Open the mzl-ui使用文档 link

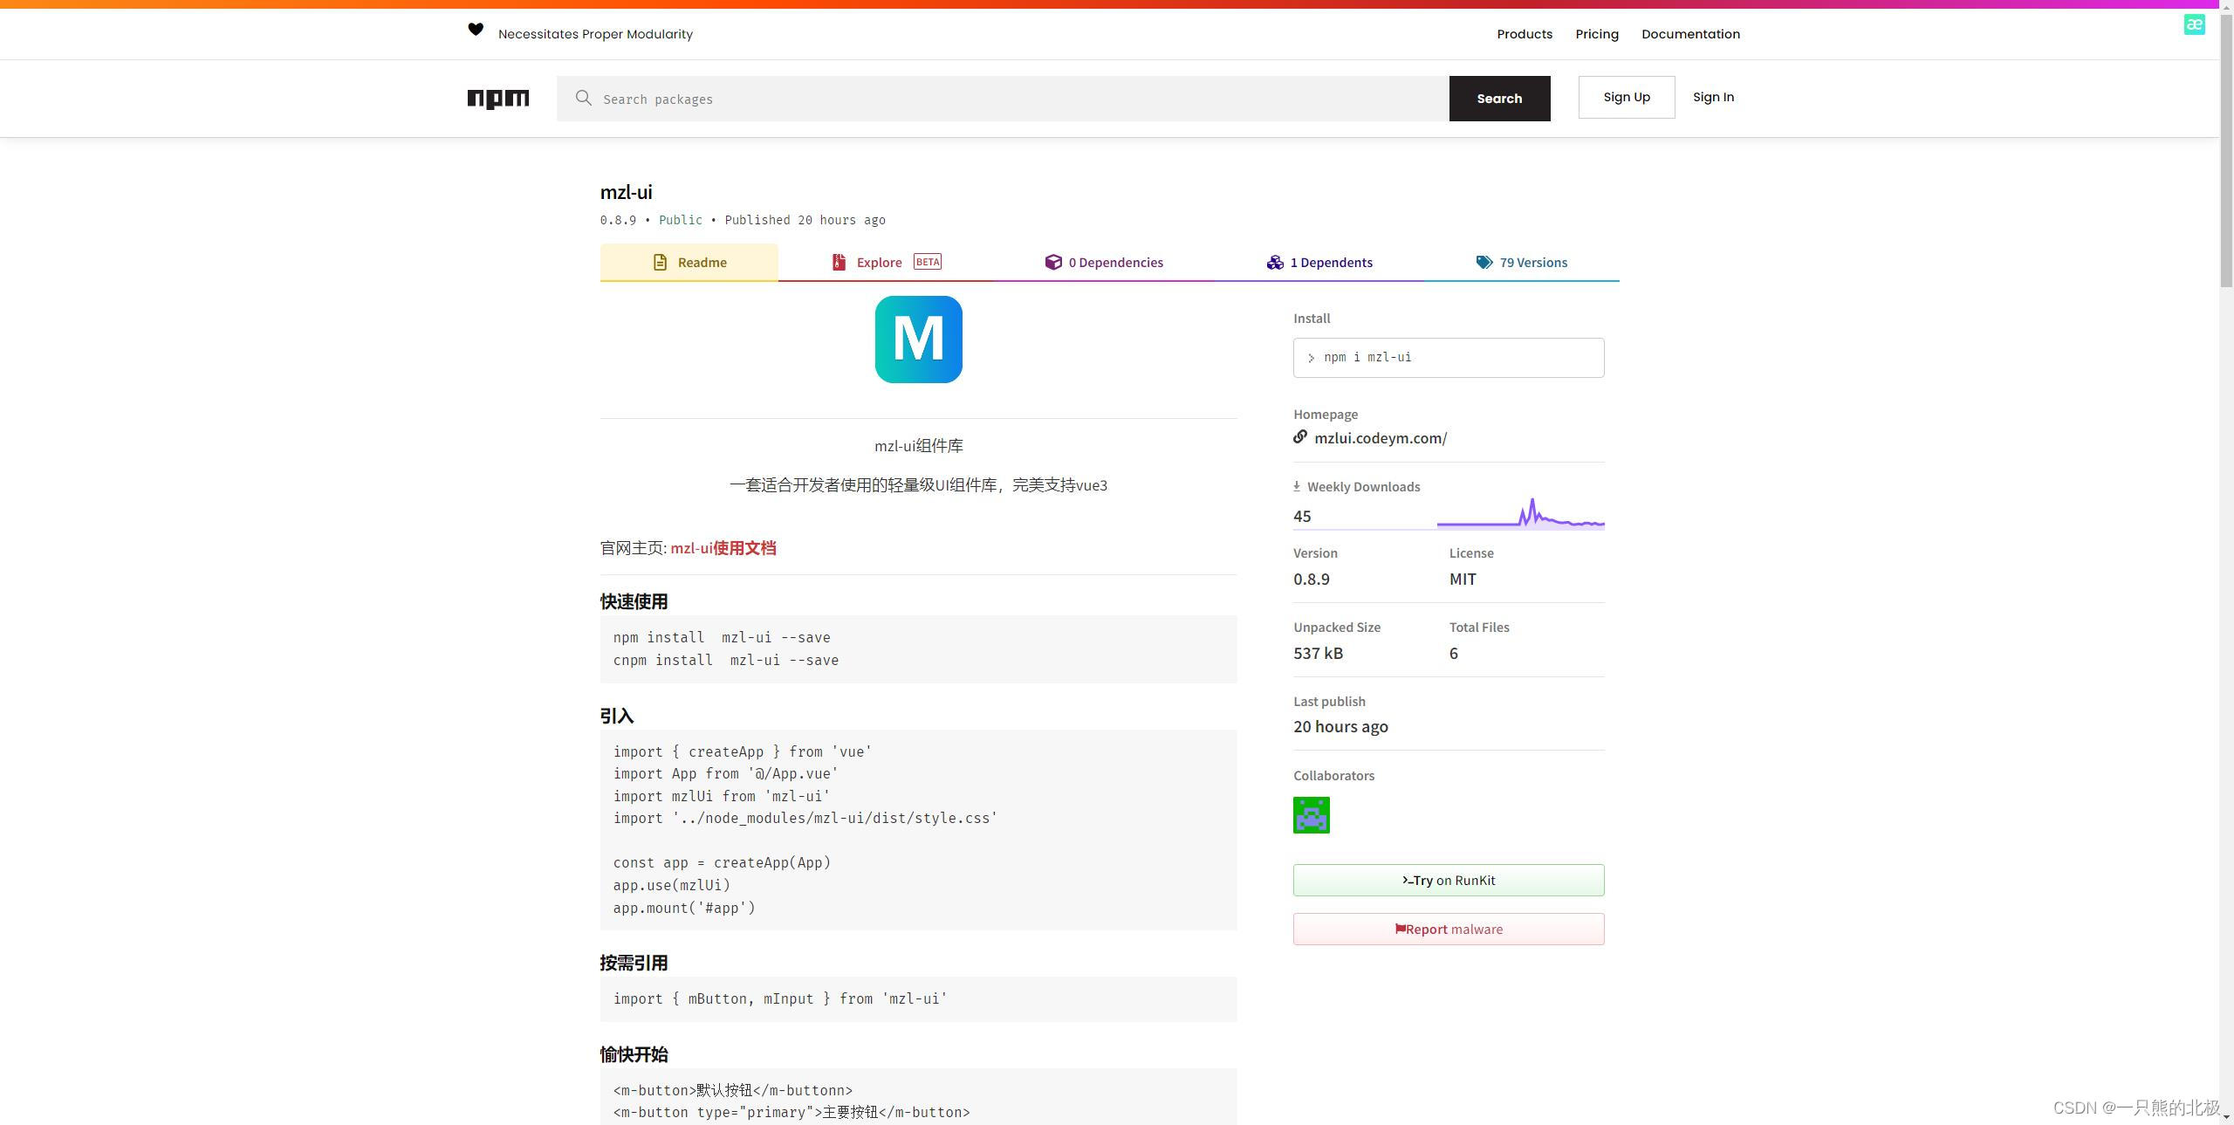(723, 548)
